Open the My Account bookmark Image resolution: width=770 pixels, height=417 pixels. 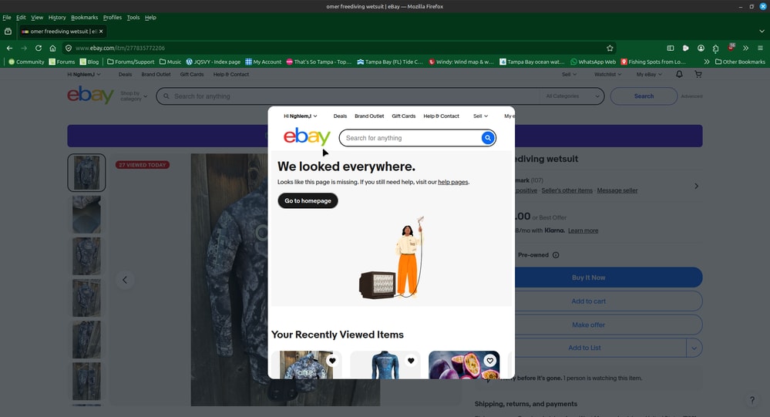click(263, 62)
